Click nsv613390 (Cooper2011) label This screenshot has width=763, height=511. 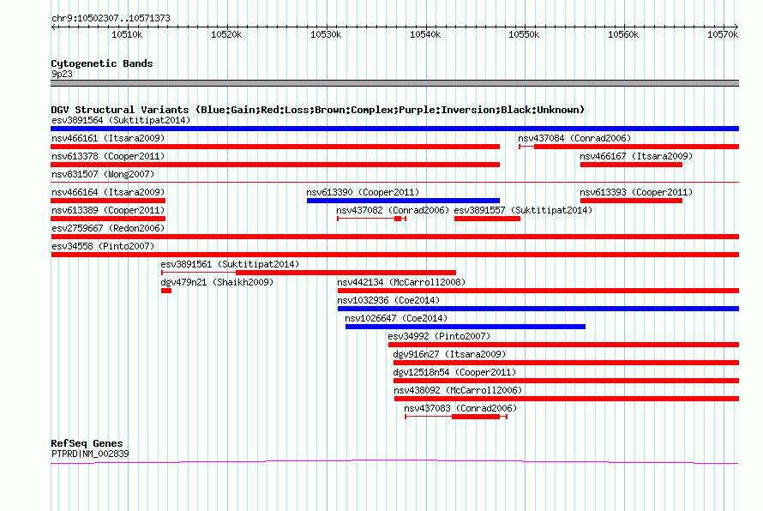pyautogui.click(x=363, y=192)
